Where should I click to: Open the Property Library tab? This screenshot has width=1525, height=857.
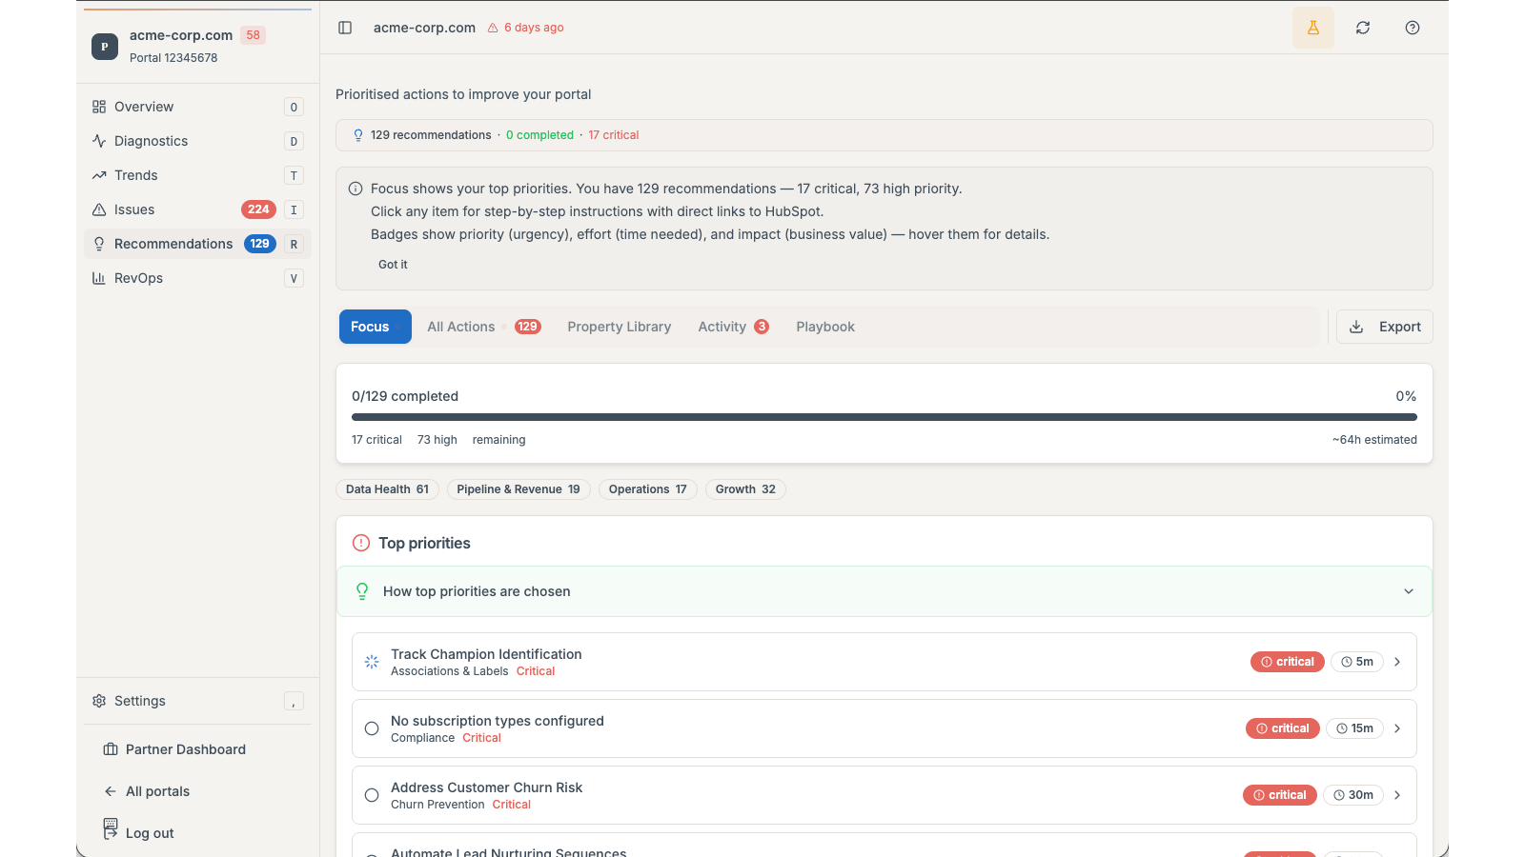(620, 327)
